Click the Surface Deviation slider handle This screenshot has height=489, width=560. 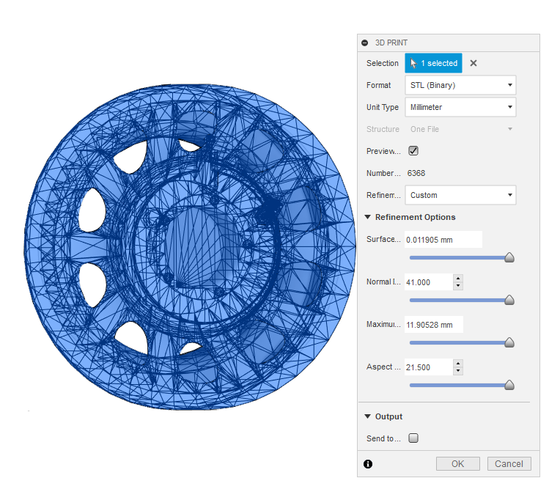click(x=509, y=258)
